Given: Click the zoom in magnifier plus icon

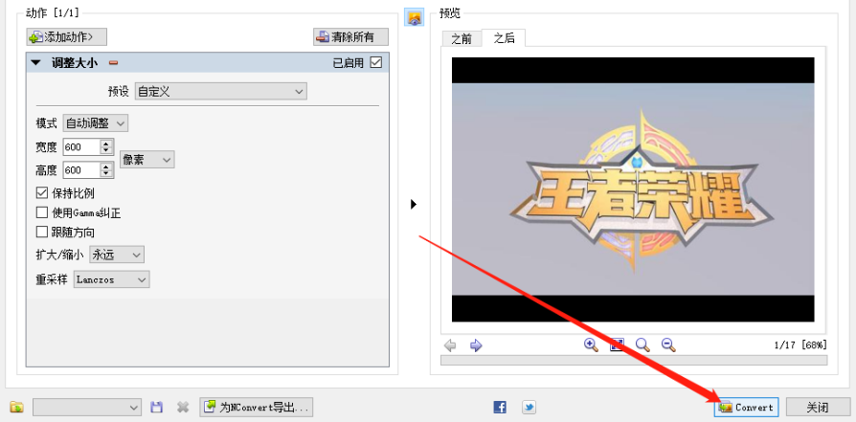Looking at the screenshot, I should point(591,345).
